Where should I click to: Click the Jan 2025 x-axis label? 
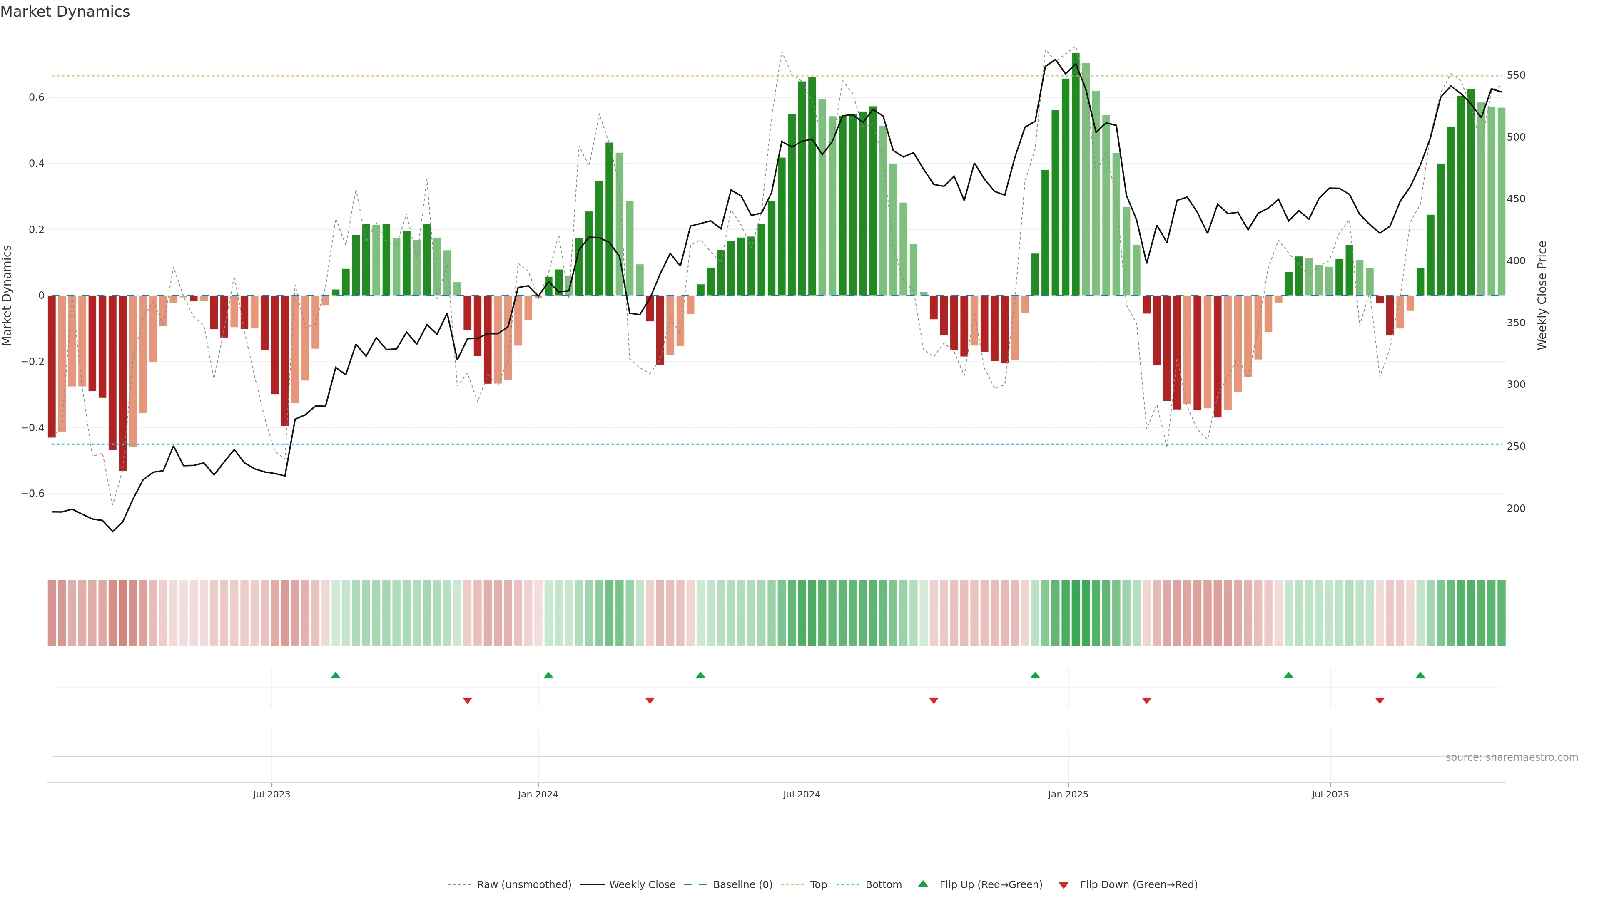click(1068, 794)
